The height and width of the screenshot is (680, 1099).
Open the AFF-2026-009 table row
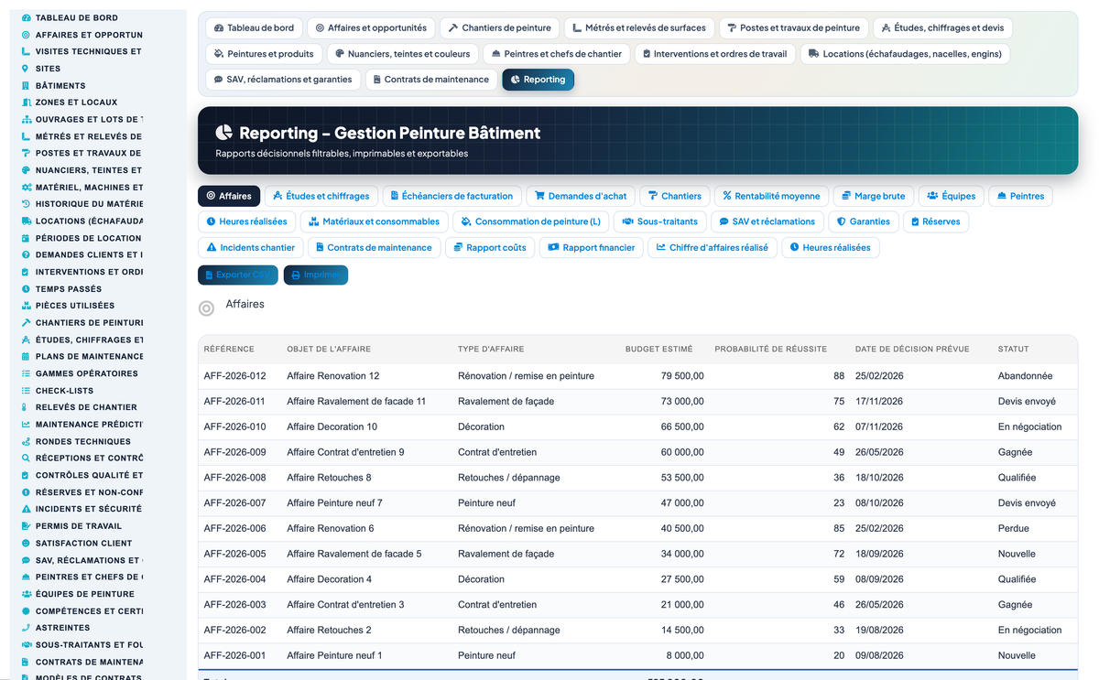[x=637, y=452]
